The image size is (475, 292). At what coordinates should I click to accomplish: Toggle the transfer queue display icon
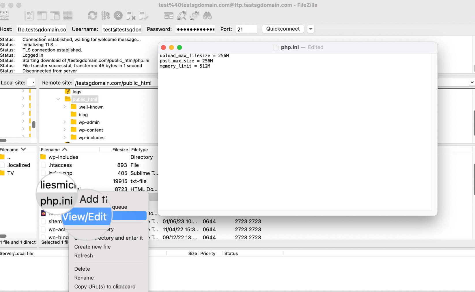pos(68,15)
